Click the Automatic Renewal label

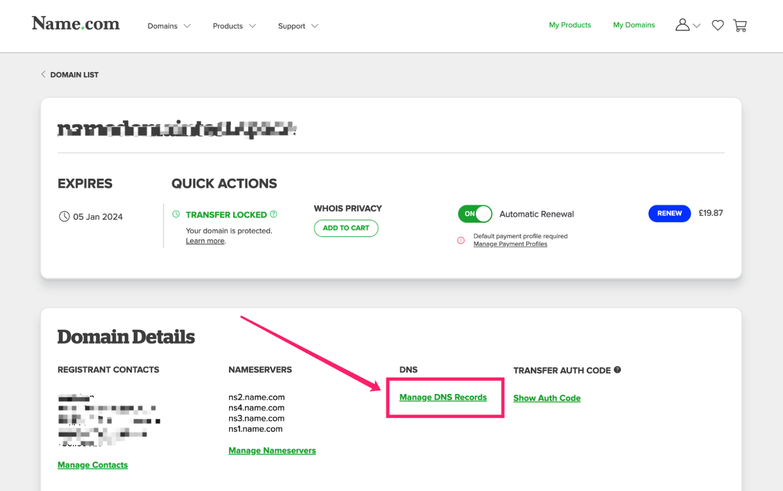tap(537, 214)
